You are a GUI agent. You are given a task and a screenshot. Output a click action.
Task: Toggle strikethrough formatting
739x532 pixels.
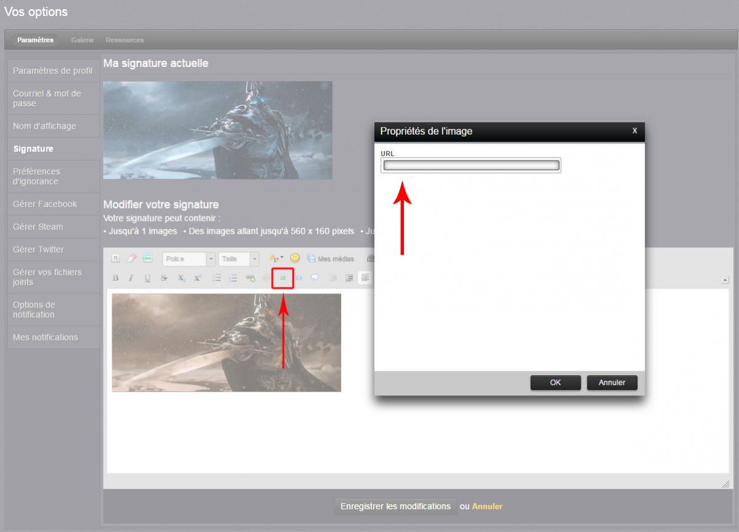click(164, 278)
